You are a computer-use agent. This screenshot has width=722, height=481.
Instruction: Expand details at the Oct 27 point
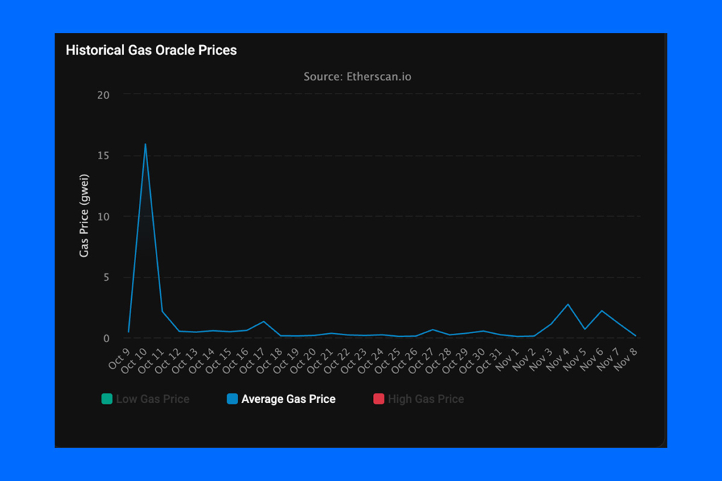pyautogui.click(x=431, y=329)
